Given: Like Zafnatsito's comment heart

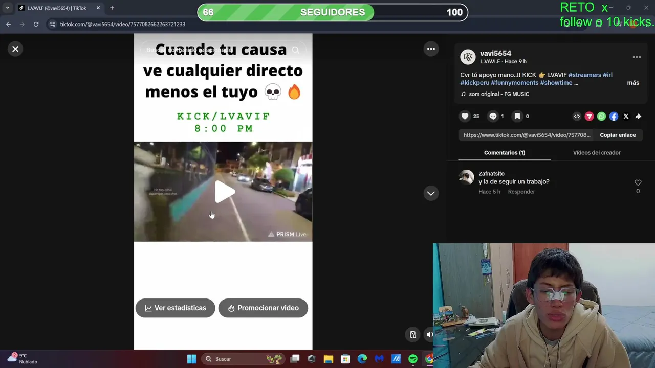Looking at the screenshot, I should click(638, 182).
